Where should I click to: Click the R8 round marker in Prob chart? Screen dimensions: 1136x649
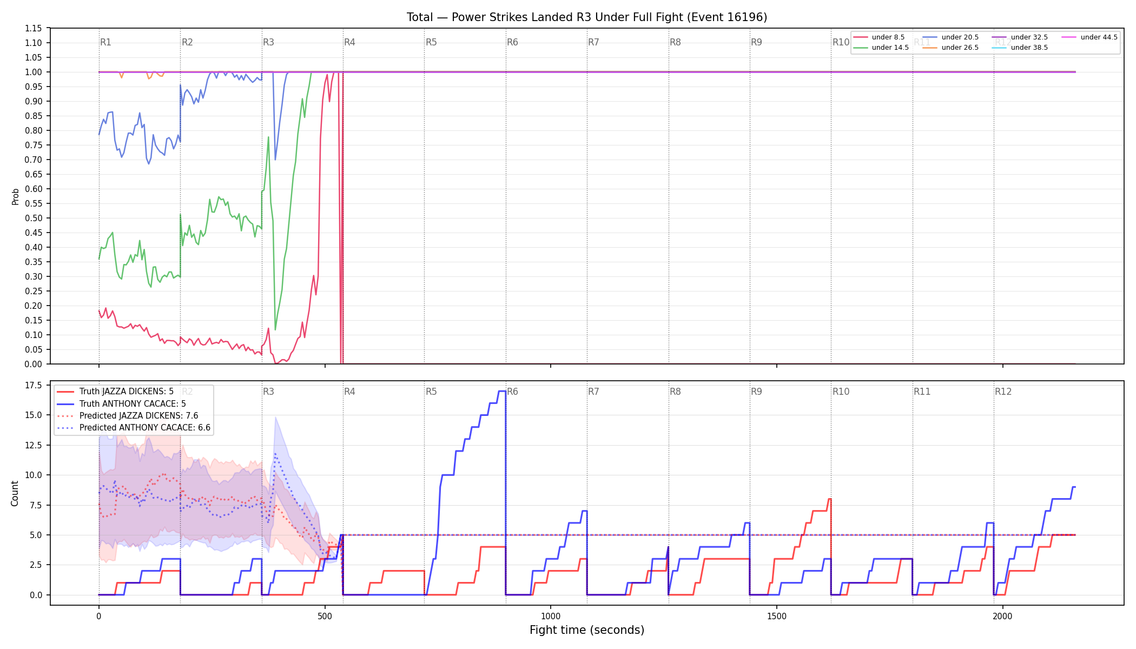675,42
